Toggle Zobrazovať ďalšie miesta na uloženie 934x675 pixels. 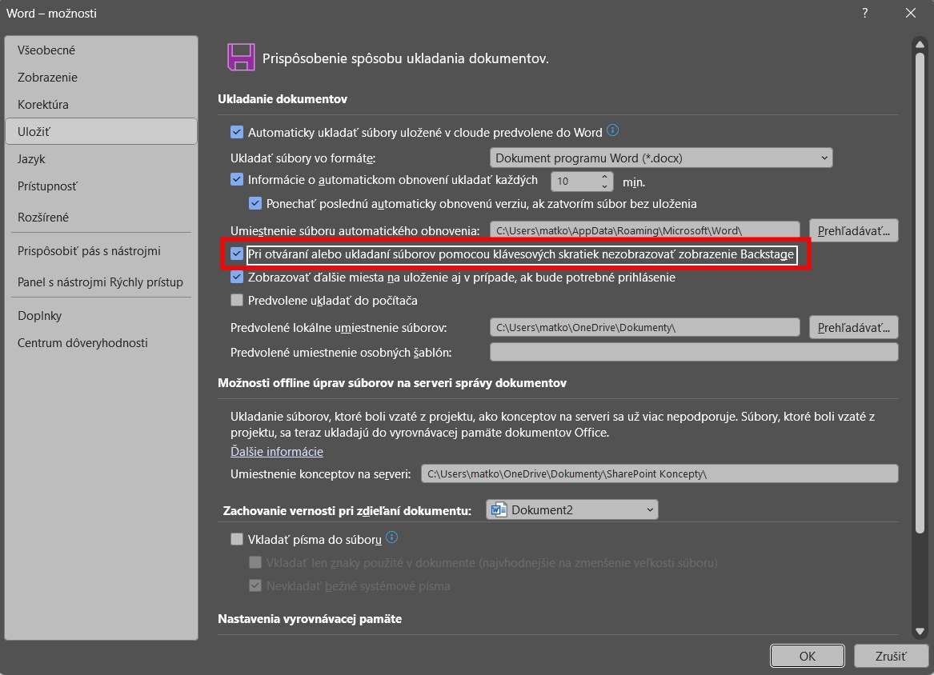pos(237,278)
